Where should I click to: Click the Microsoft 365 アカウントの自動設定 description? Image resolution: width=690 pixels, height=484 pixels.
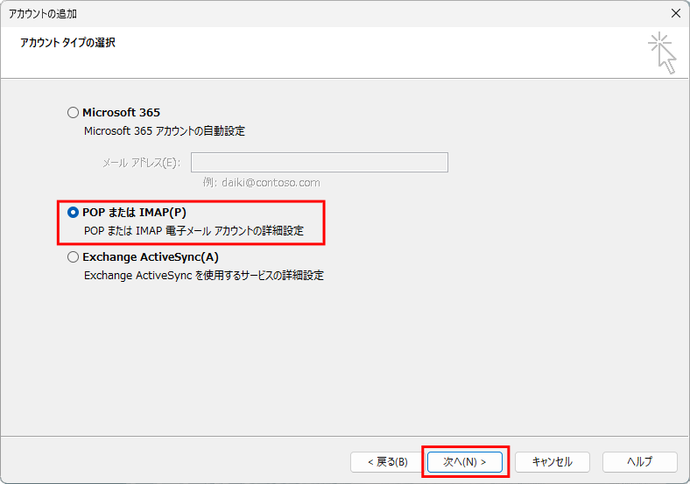pos(164,131)
